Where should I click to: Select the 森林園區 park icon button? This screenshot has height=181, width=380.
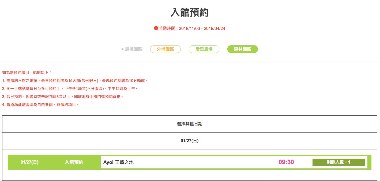242,49
